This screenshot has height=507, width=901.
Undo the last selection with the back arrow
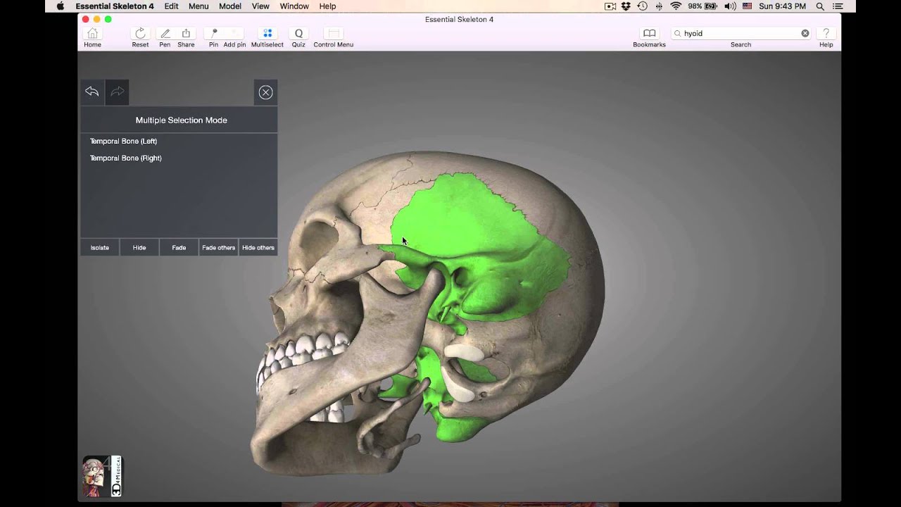pos(92,92)
